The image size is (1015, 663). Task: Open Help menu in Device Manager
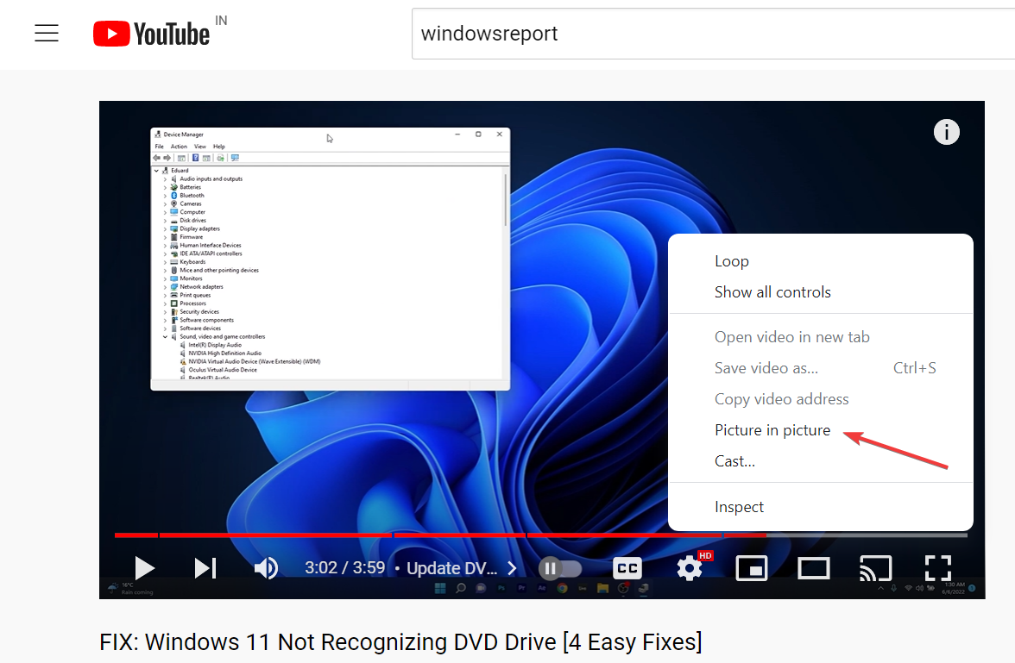pyautogui.click(x=219, y=147)
